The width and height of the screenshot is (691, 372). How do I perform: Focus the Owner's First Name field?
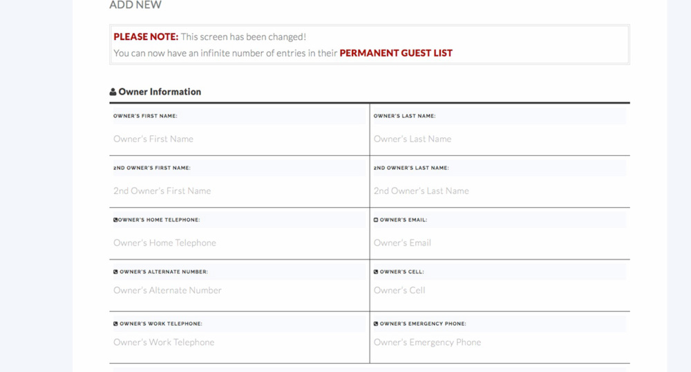pyautogui.click(x=239, y=139)
